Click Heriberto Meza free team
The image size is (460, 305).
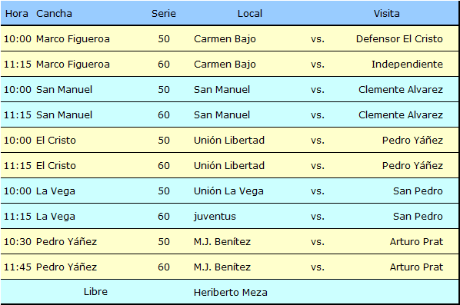coord(231,292)
